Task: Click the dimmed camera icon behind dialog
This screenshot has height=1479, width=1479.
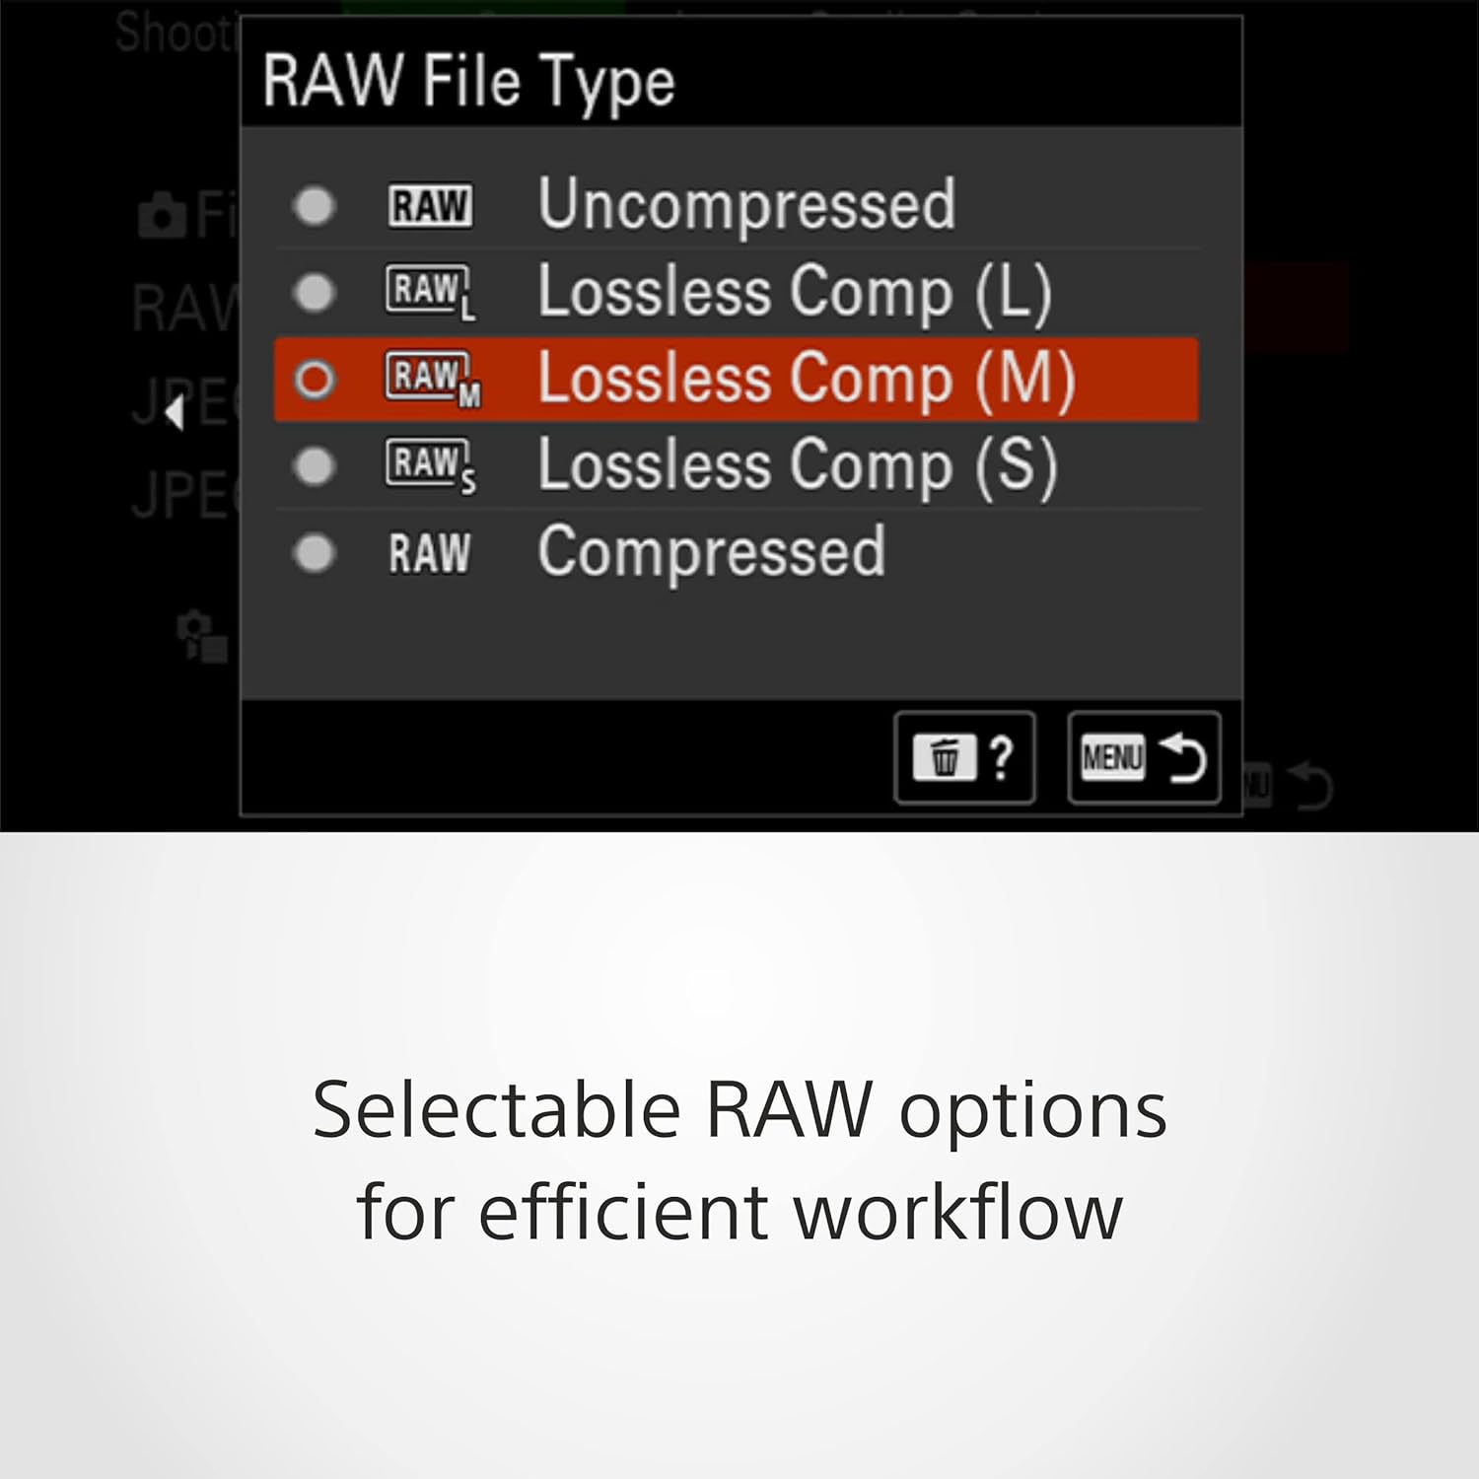Action: click(x=163, y=216)
